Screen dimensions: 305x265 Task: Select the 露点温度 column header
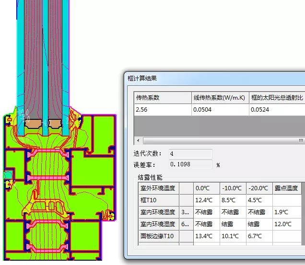[287, 188]
